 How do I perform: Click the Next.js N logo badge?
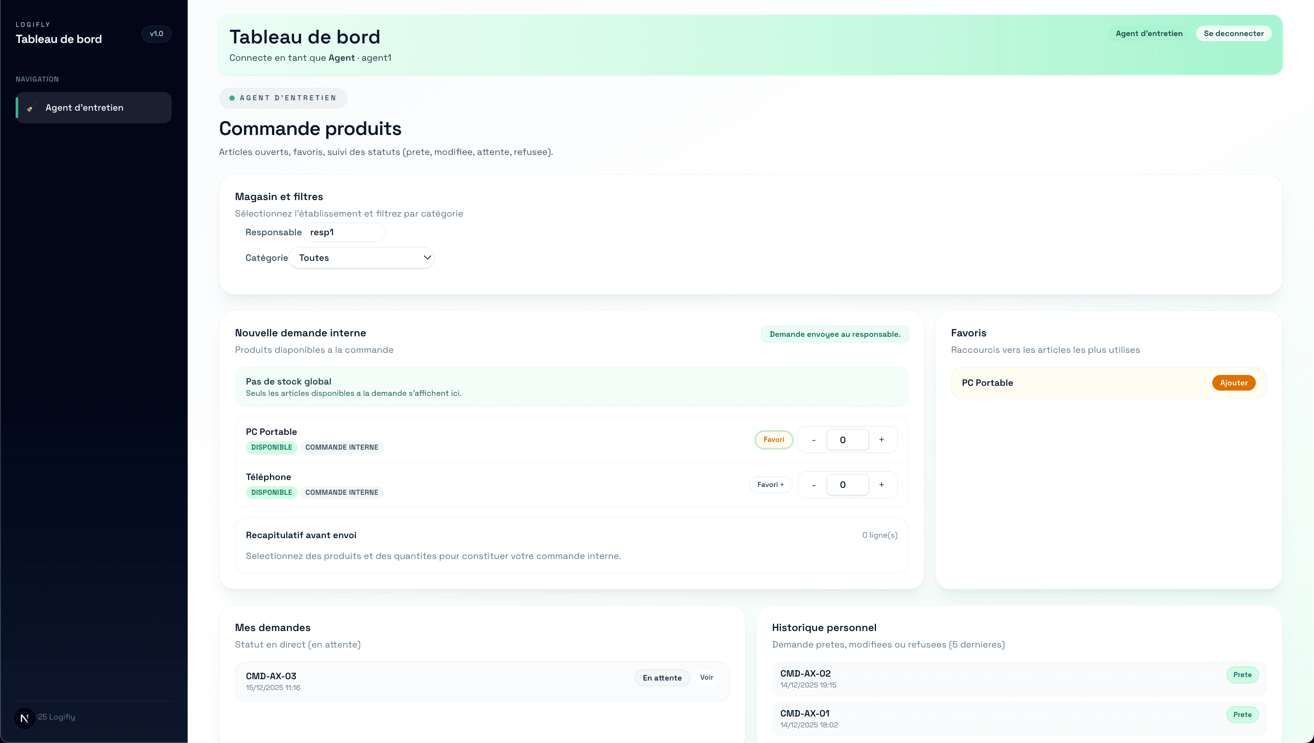click(x=24, y=718)
